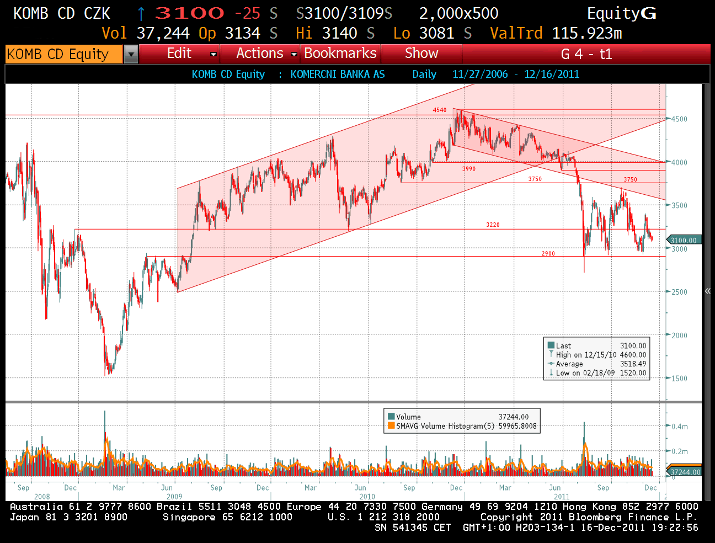Screen dimensions: 715x543
Task: Open the Bookmarks menu
Action: (340, 54)
